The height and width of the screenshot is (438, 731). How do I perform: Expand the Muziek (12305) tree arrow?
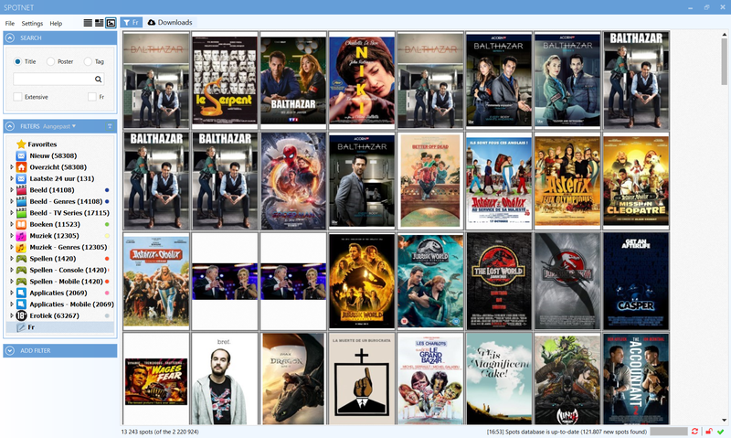click(x=12, y=236)
